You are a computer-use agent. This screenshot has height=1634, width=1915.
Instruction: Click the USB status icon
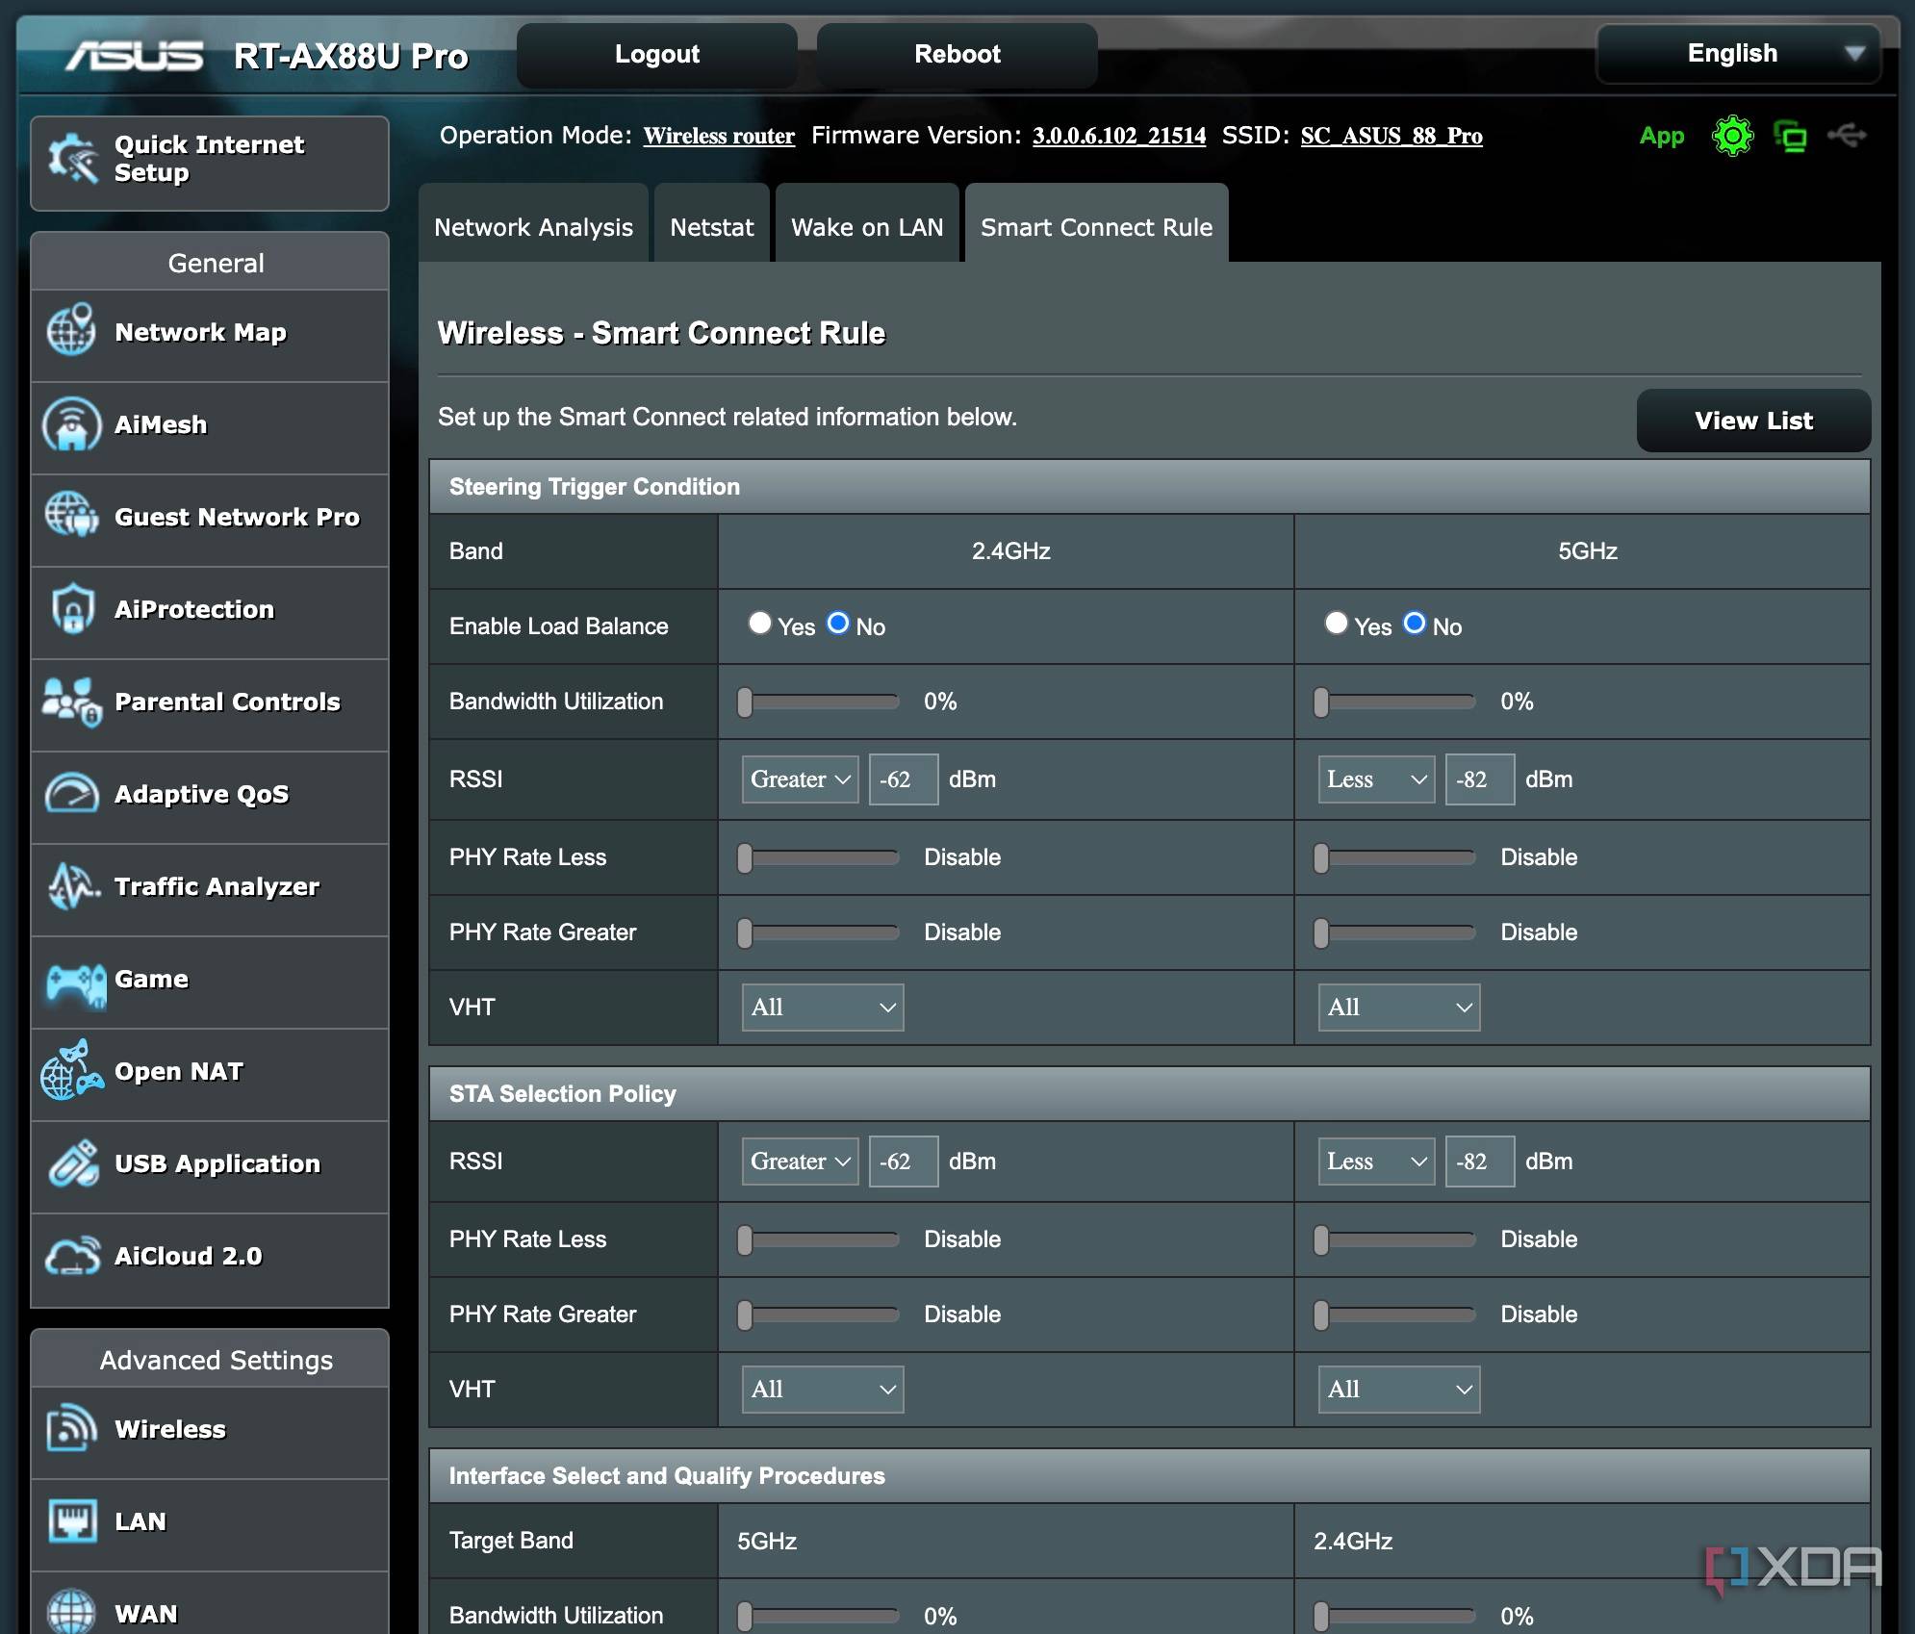point(1847,135)
